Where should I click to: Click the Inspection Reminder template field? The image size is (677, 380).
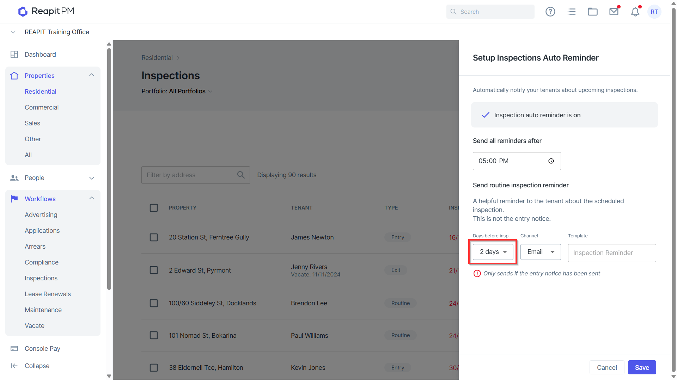[x=612, y=253]
